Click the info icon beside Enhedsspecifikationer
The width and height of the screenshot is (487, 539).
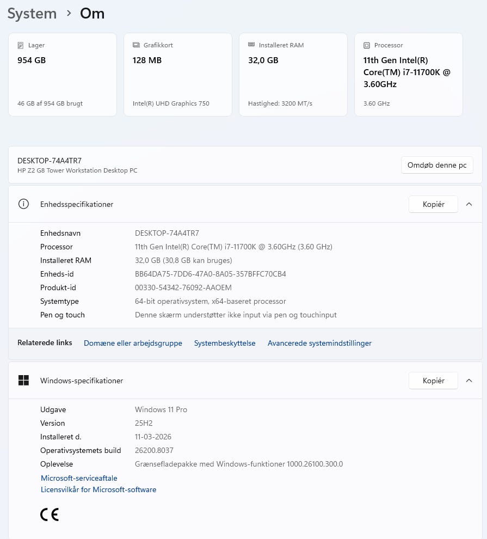[23, 204]
